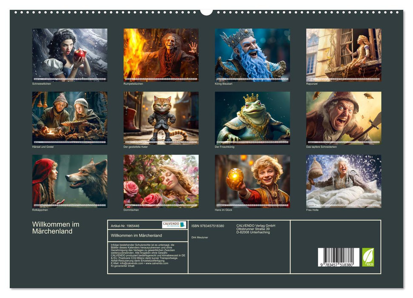The width and height of the screenshot is (413, 298).
Task: Click the hanging hole notch at top center
Action: (206, 11)
